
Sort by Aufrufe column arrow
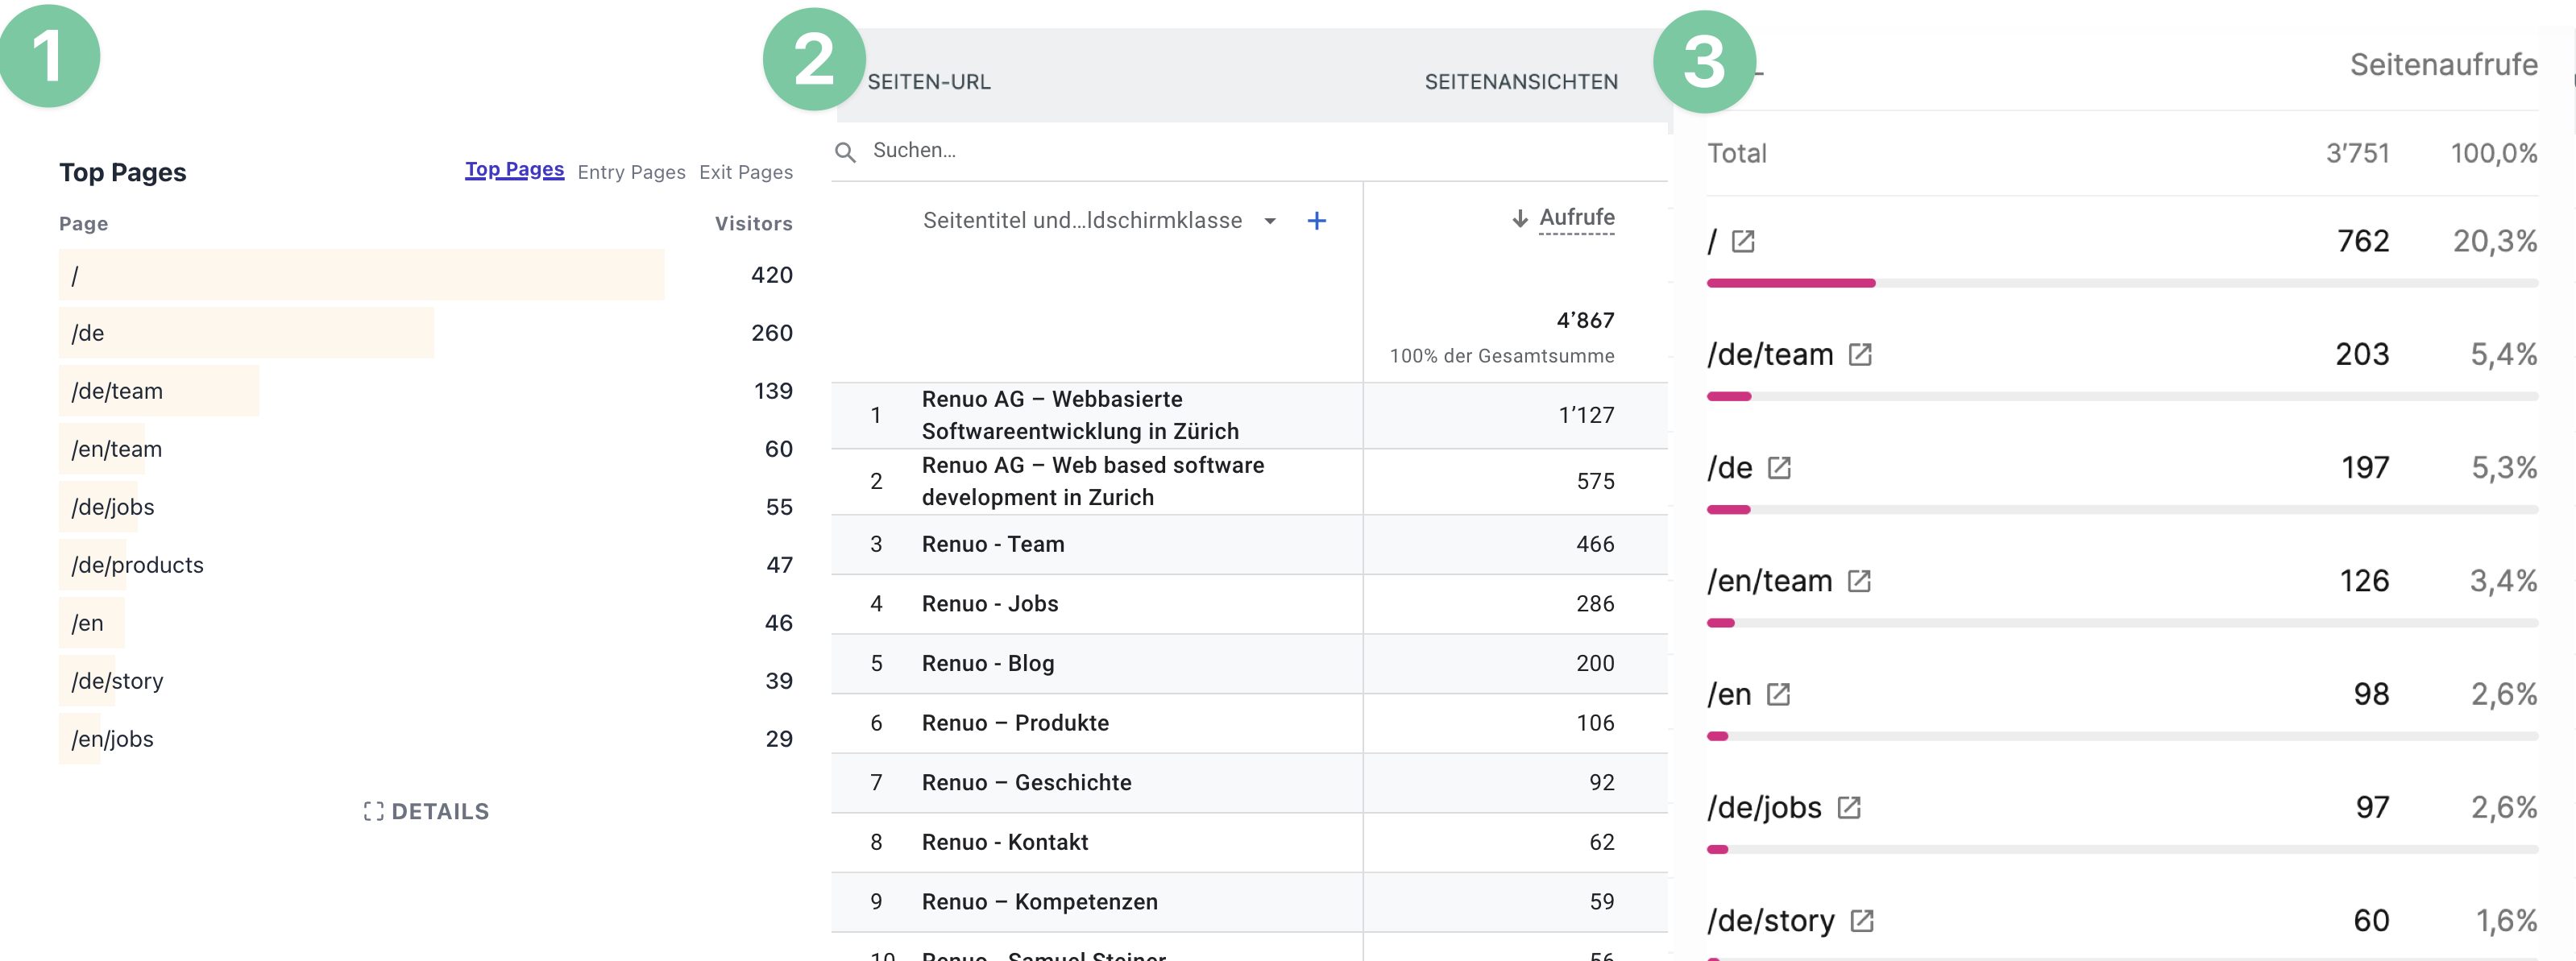pos(1520,218)
